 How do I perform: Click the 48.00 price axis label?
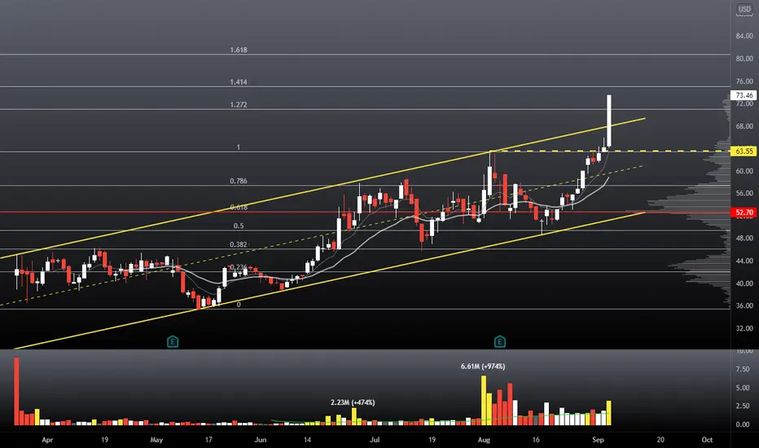(744, 239)
